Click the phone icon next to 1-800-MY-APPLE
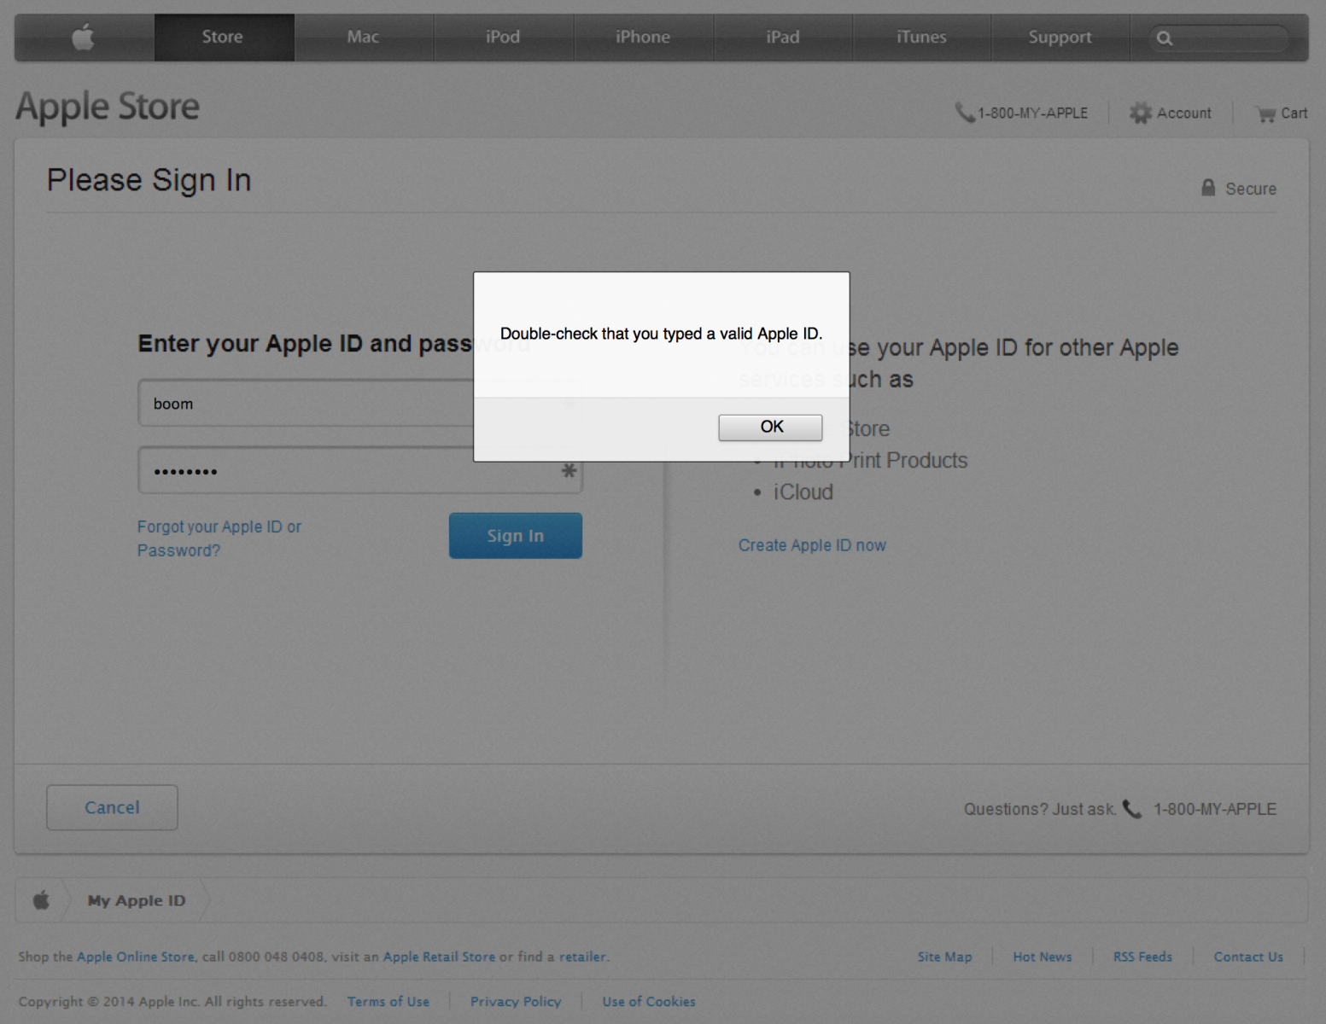 965,113
